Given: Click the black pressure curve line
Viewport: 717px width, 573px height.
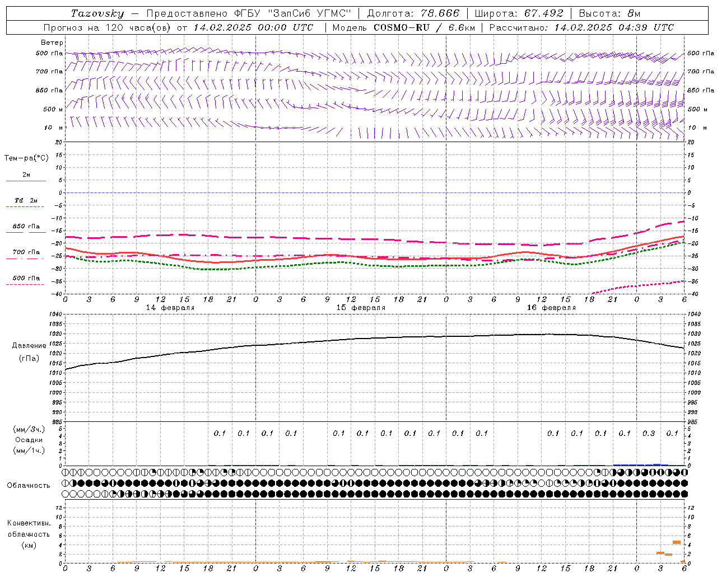Looking at the screenshot, I should (x=375, y=339).
